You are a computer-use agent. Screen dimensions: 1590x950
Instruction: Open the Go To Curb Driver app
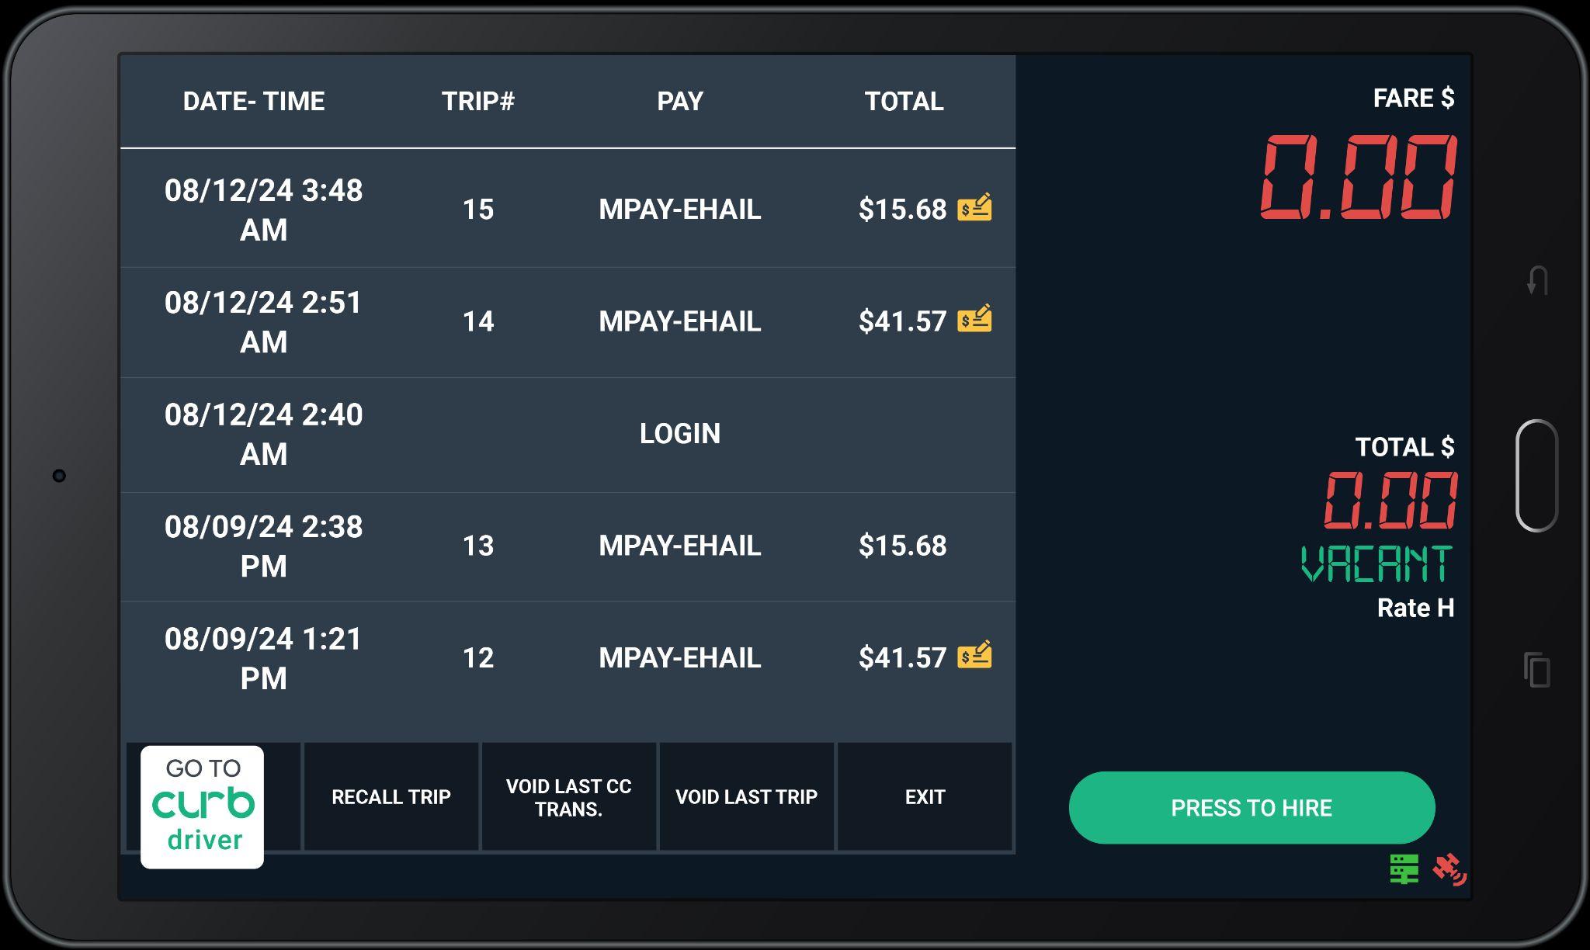[x=202, y=806]
